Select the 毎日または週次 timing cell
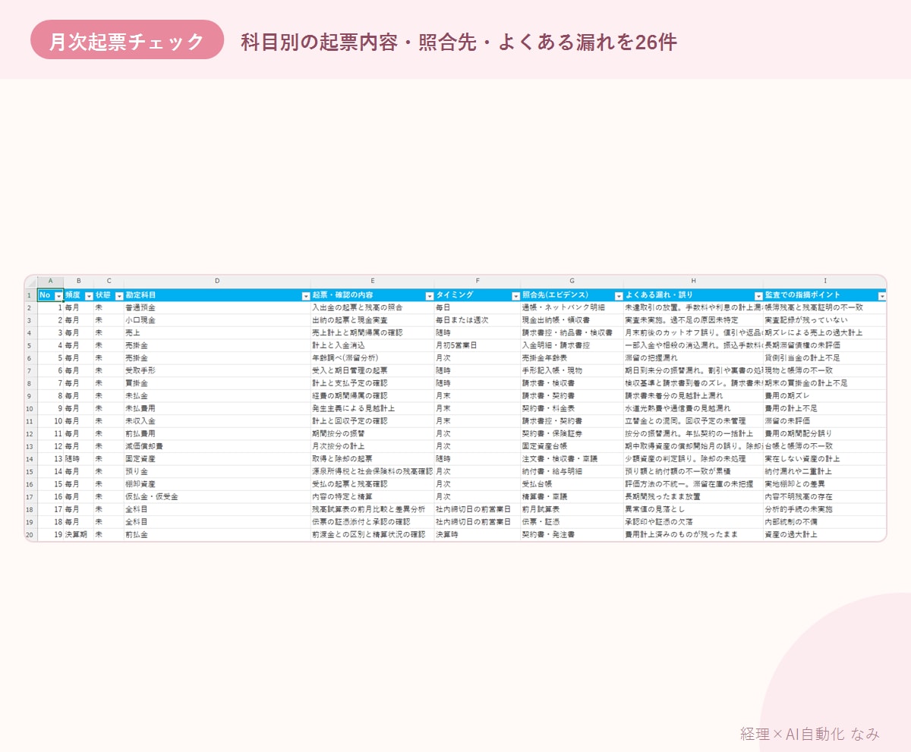This screenshot has width=911, height=752. [x=478, y=320]
